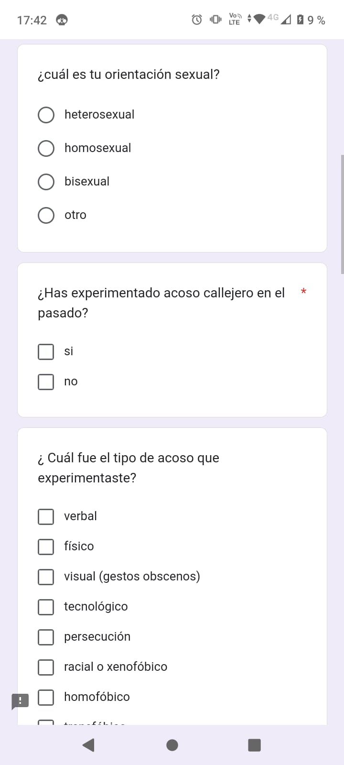Viewport: 344px width, 765px height.
Task: Check the "no" checkbox for street harassment
Action: [46, 382]
